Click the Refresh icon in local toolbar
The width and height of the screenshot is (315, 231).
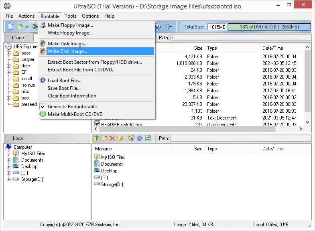pos(148,138)
